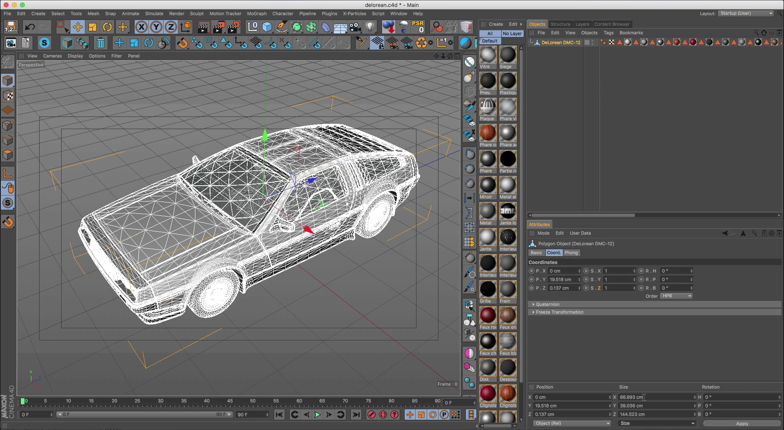Switch to the Structure tab
The height and width of the screenshot is (430, 784).
560,24
